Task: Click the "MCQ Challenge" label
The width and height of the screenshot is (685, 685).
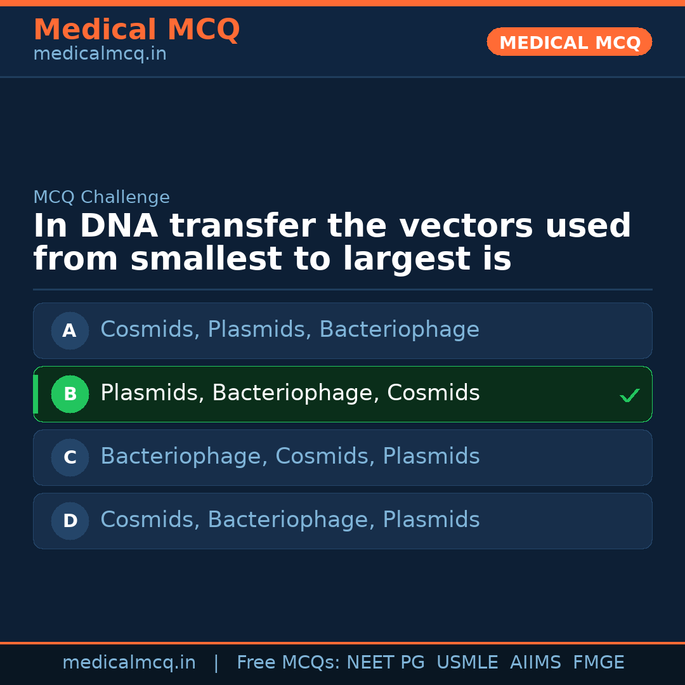Action: (101, 197)
